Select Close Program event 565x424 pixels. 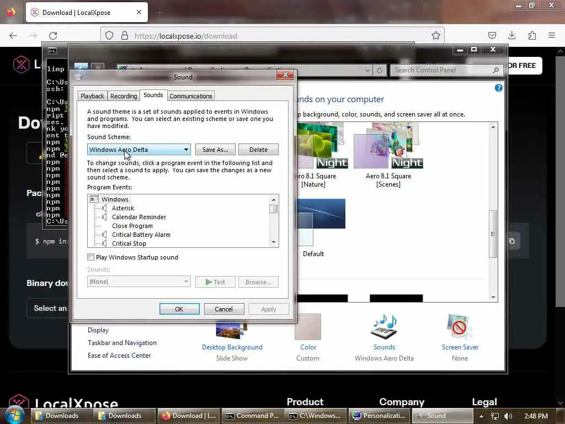pos(132,226)
